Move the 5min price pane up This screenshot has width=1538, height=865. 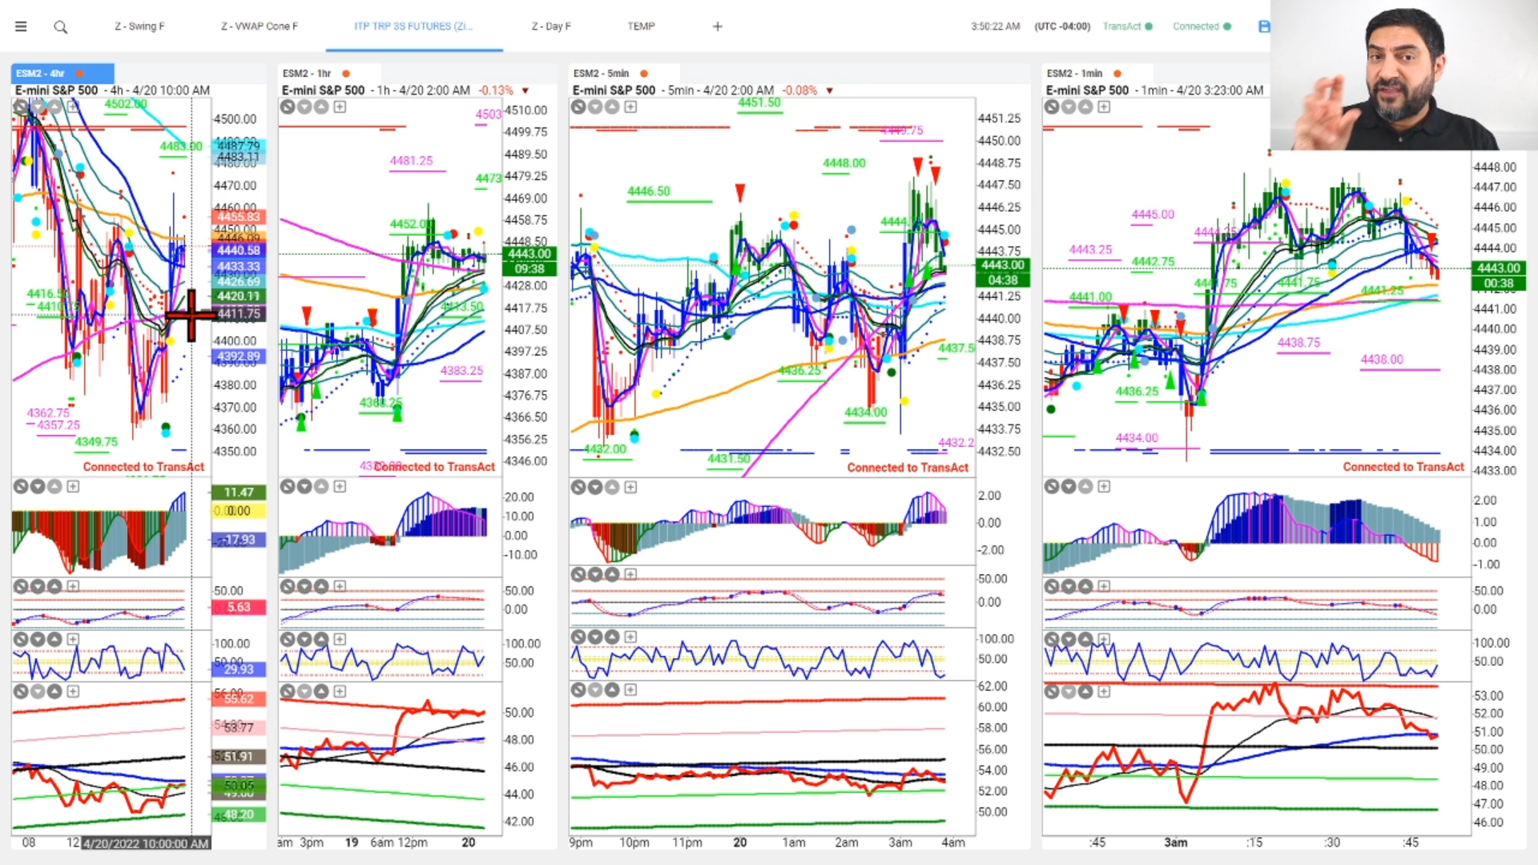612,107
